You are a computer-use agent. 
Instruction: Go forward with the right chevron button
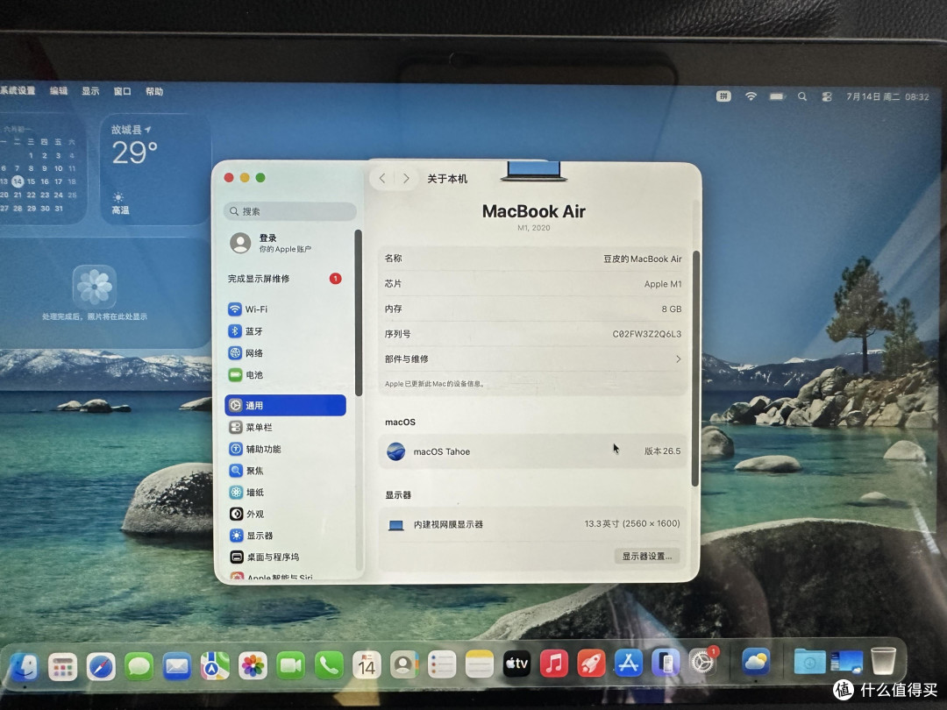(406, 178)
